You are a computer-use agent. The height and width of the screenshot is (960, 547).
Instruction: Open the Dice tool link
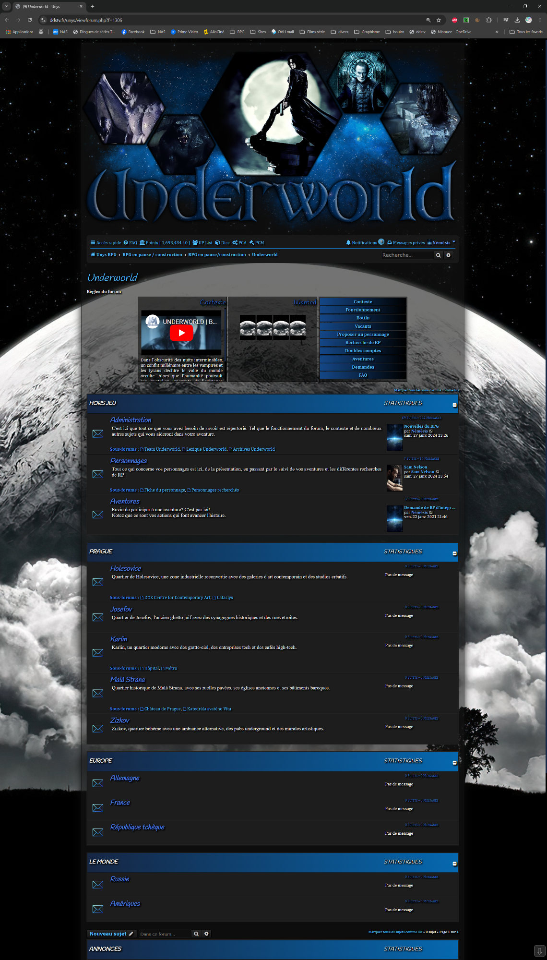[x=222, y=243]
